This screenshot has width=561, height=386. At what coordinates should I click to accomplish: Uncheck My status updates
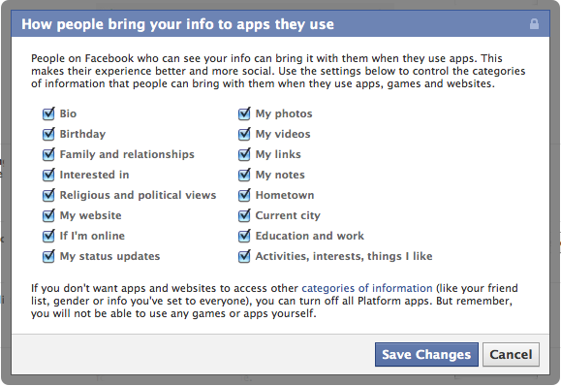point(48,257)
